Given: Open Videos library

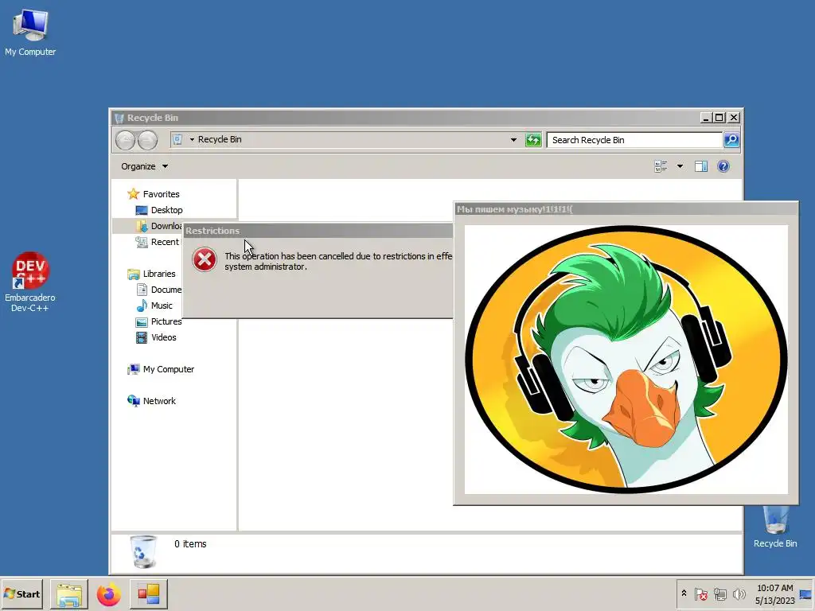Looking at the screenshot, I should tap(156, 337).
